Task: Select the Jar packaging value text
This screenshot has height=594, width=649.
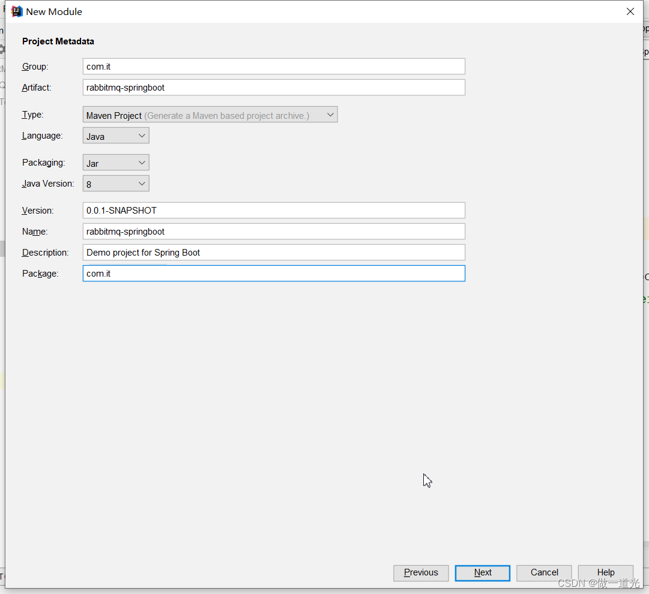Action: (x=99, y=162)
